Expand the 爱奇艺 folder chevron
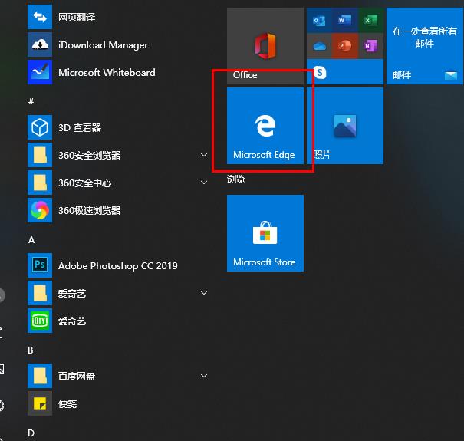Viewport: 464px width, 441px height. [204, 294]
